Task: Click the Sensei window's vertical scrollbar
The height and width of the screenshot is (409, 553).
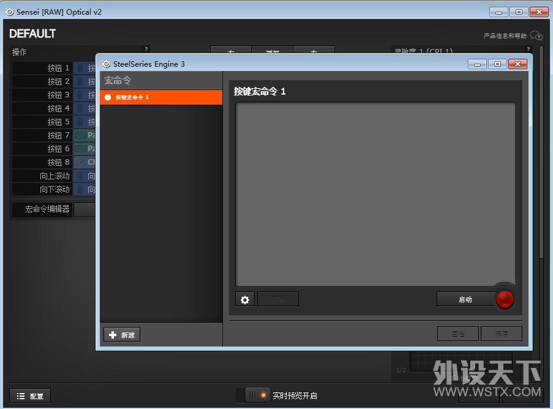Action: pyautogui.click(x=541, y=152)
